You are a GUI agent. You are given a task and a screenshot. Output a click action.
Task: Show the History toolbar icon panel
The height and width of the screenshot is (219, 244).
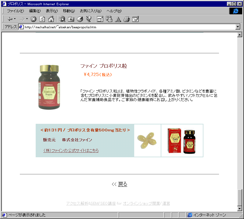(x=80, y=19)
